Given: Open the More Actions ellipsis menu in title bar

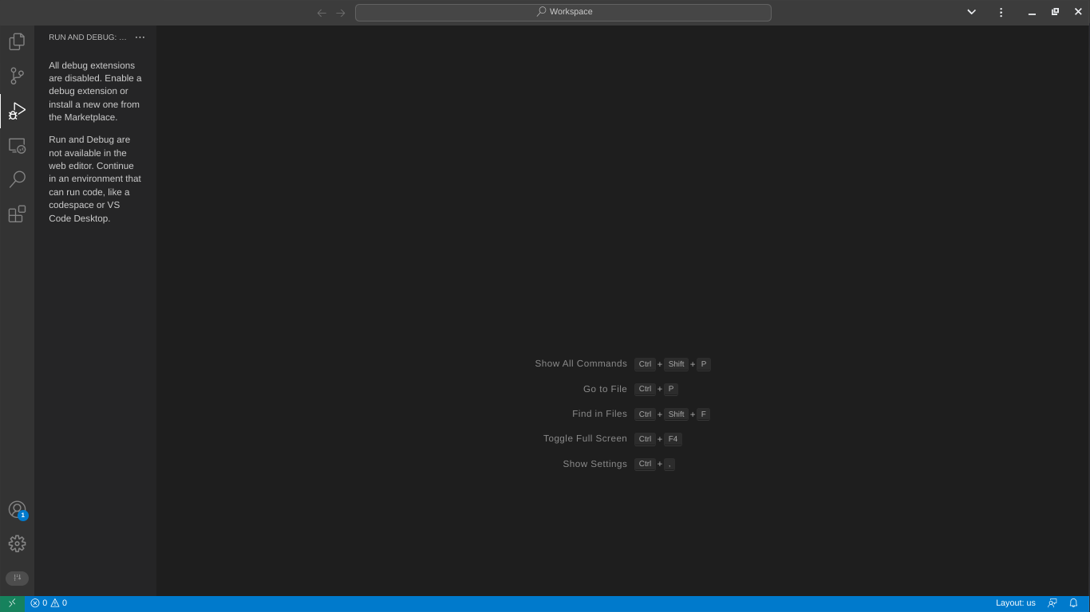Looking at the screenshot, I should 1001,12.
